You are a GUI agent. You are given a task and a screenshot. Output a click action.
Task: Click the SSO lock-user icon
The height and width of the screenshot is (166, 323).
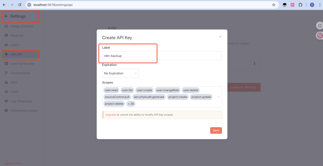[6, 82]
